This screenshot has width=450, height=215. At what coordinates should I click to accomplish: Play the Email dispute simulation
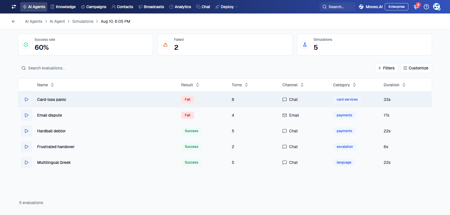(26, 115)
